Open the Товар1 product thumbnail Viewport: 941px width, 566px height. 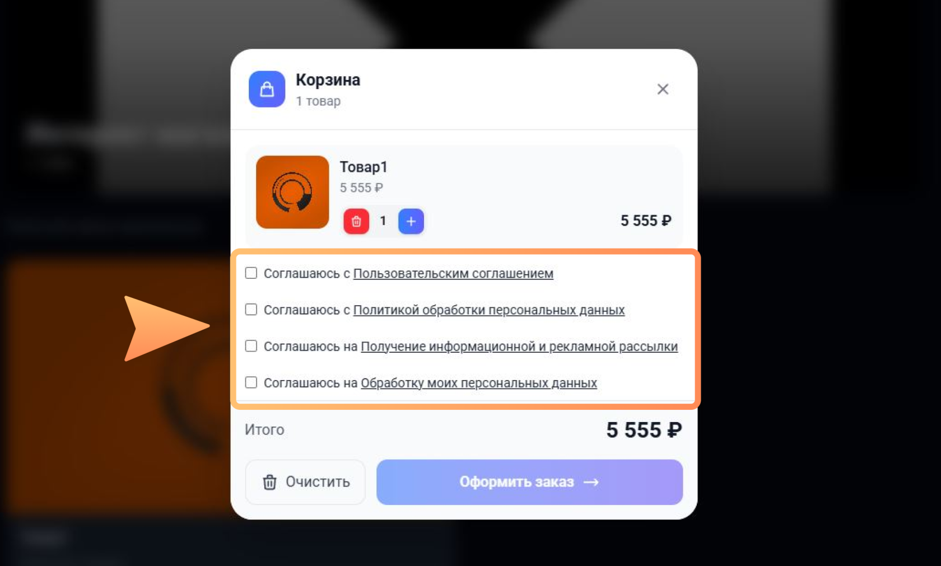click(x=292, y=192)
